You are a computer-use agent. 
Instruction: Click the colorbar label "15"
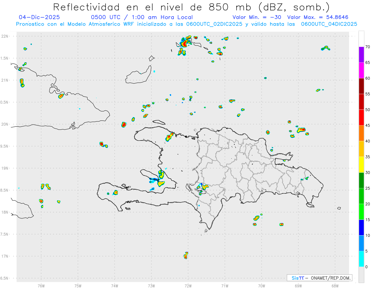pyautogui.click(x=368, y=220)
